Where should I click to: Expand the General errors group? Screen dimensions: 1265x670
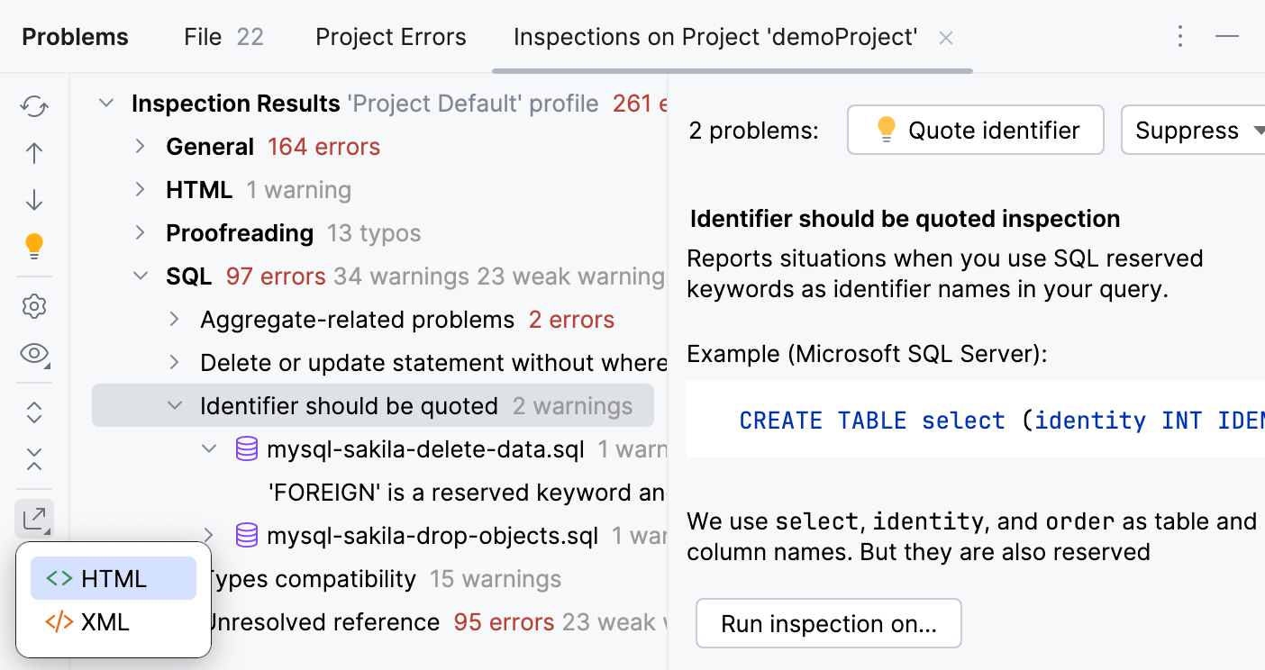click(x=140, y=146)
